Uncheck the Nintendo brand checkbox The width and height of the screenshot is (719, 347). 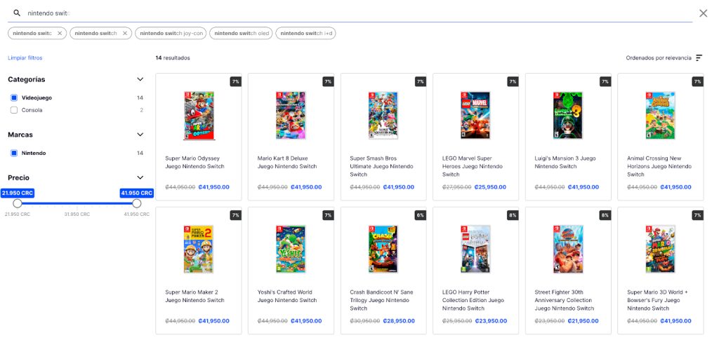coord(14,153)
